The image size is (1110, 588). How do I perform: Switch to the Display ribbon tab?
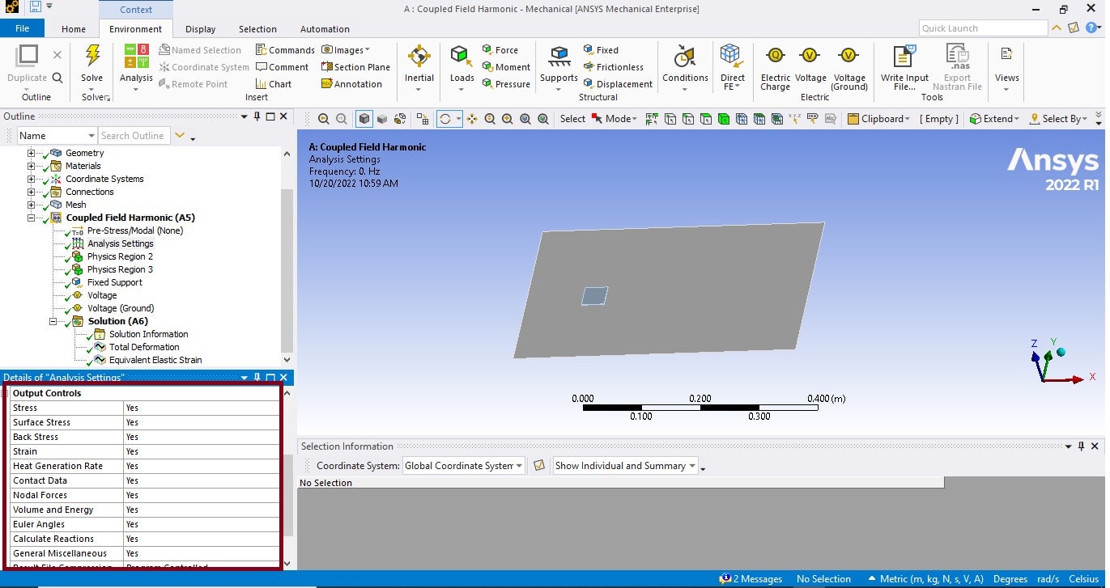pos(201,29)
